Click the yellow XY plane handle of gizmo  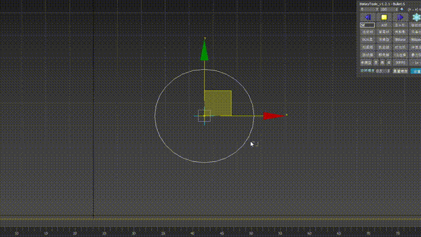[218, 103]
